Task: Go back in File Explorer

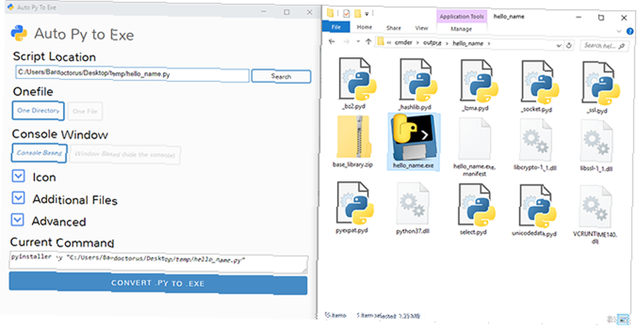Action: point(332,42)
